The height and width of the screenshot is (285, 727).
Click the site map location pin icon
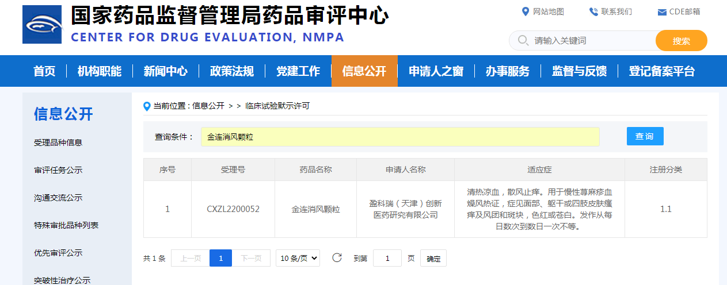pyautogui.click(x=525, y=11)
